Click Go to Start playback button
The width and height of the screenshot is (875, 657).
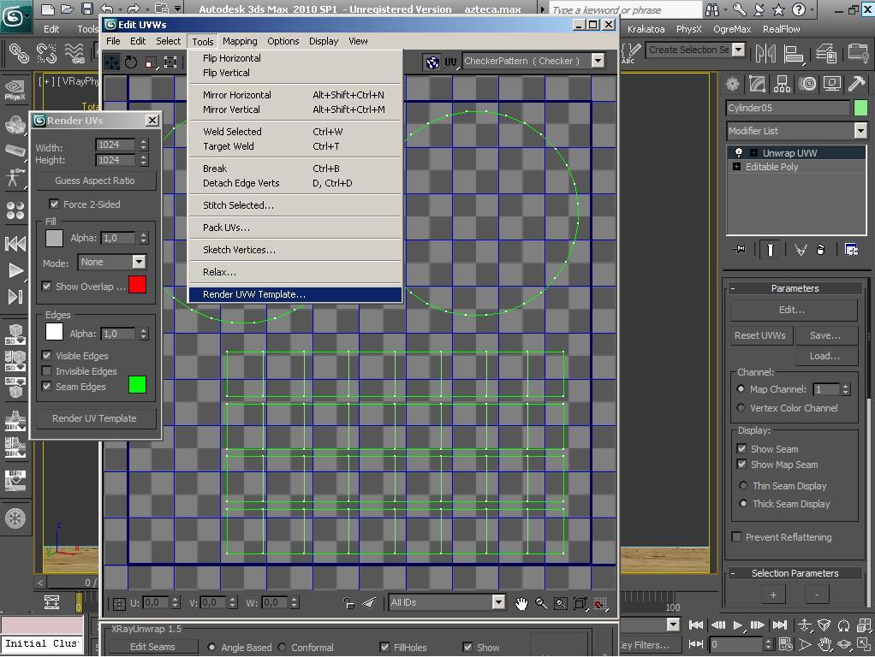pos(696,624)
